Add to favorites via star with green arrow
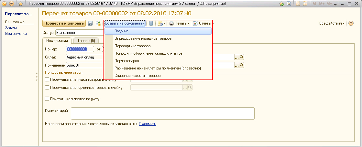The height and width of the screenshot is (147, 362). pos(281,4)
